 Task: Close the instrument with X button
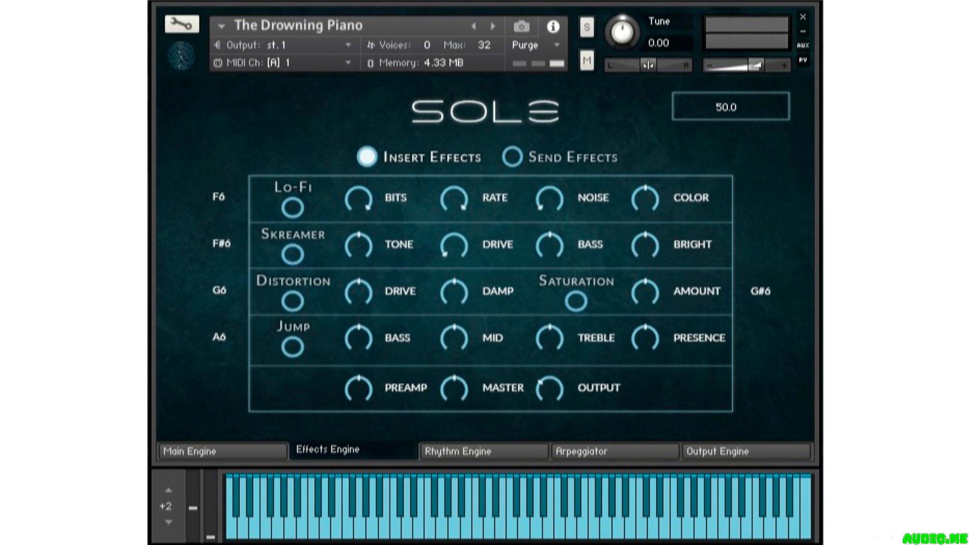(803, 17)
